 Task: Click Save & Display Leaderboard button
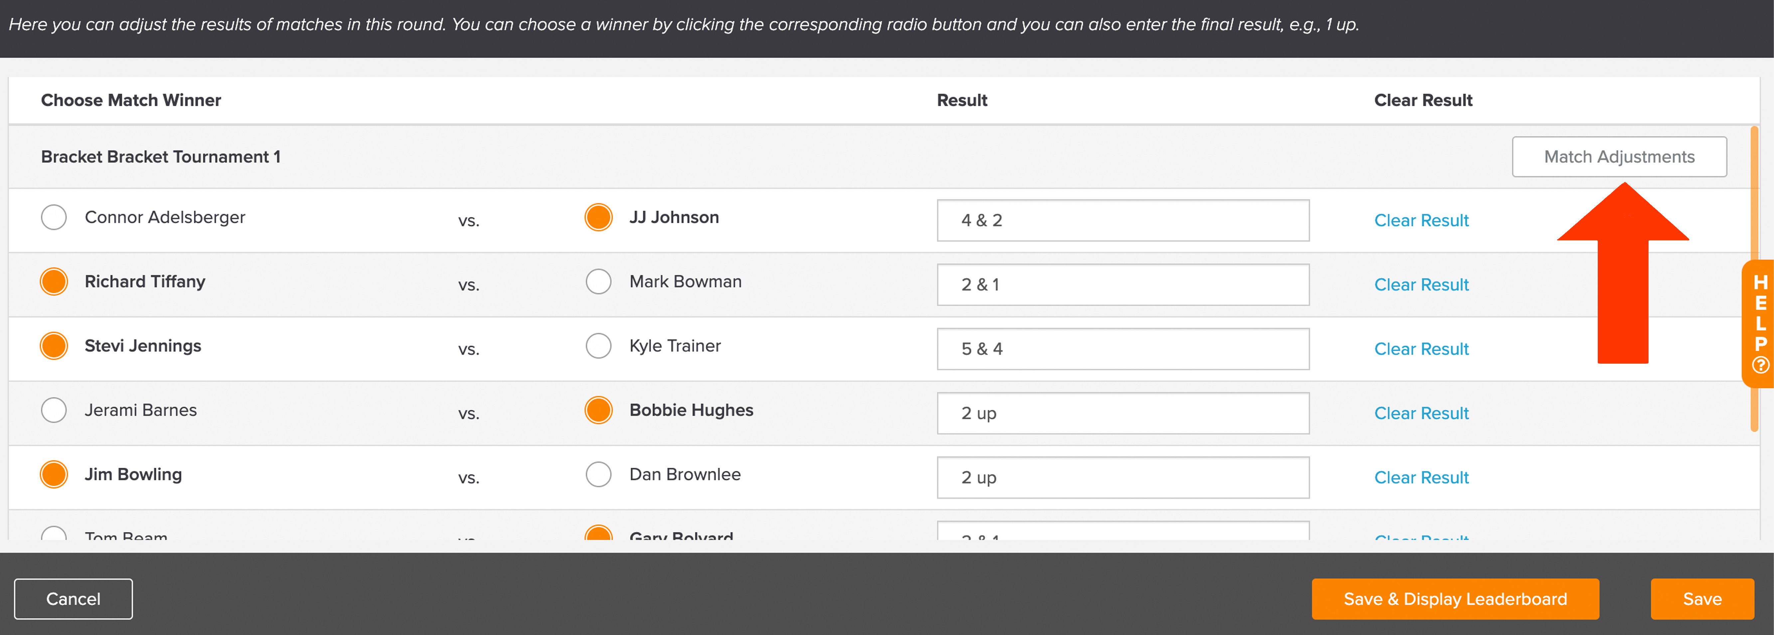pos(1455,599)
